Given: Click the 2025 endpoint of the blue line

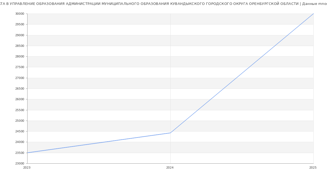Looking at the screenshot, I should (313, 14).
